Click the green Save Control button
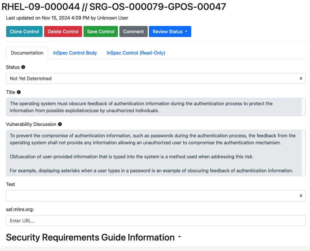The image size is (310, 251). 101,31
